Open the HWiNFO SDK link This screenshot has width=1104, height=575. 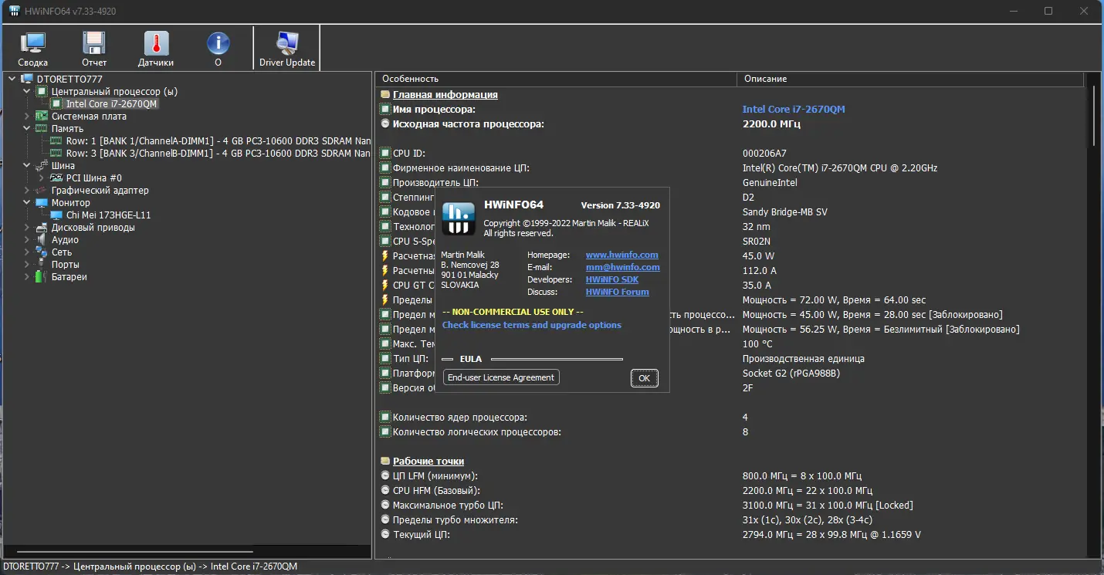click(611, 279)
